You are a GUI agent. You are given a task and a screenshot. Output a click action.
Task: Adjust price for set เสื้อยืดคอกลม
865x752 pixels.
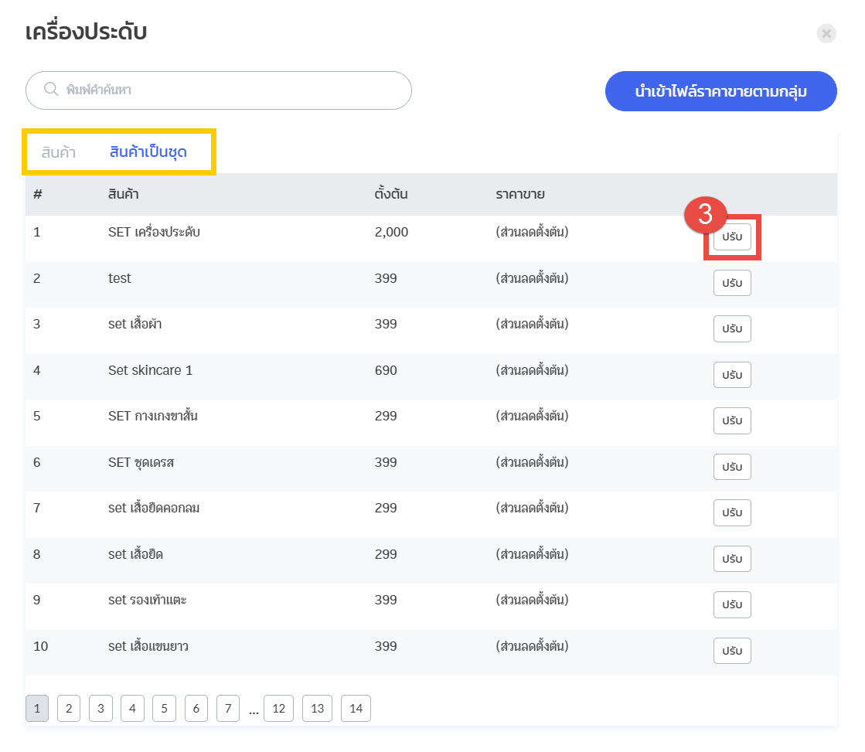pyautogui.click(x=732, y=512)
